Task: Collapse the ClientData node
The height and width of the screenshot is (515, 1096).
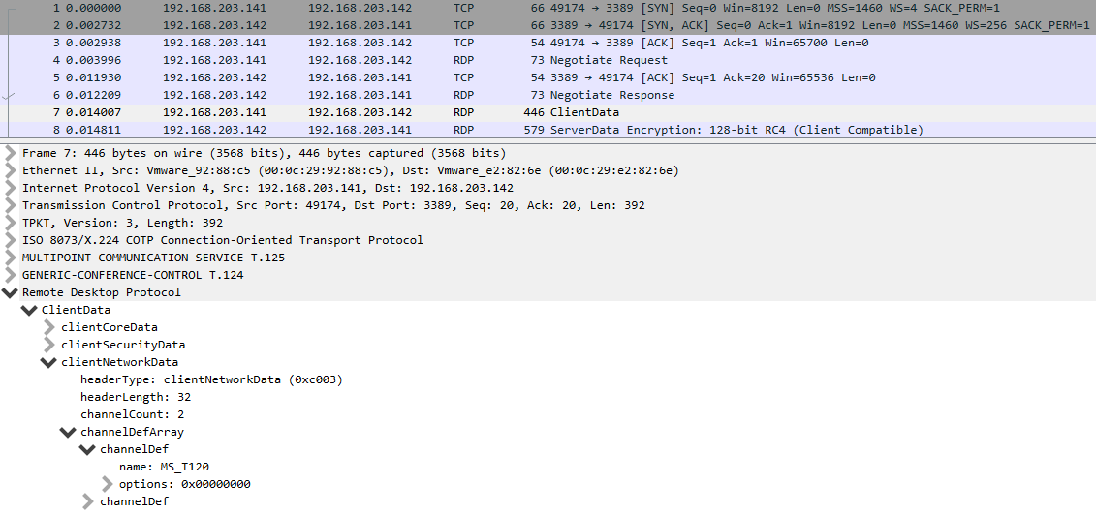Action: [29, 311]
